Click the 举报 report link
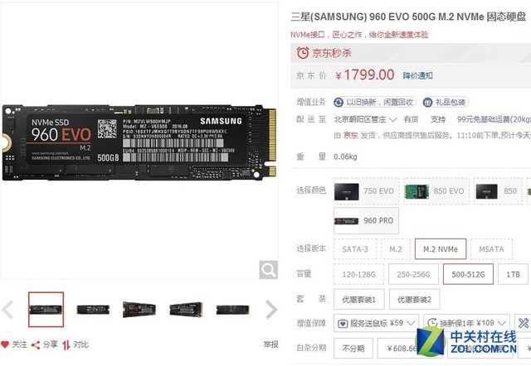Viewport: 531px width, 366px height. (271, 344)
